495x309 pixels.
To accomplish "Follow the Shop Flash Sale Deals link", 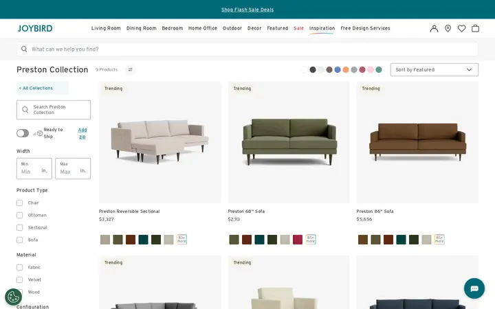I will point(247,10).
